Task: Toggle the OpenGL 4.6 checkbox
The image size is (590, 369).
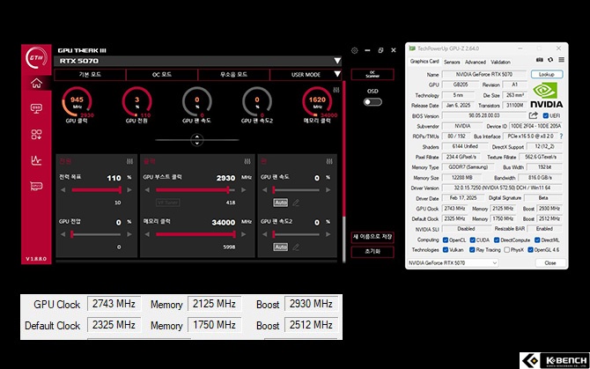Action: tap(530, 250)
